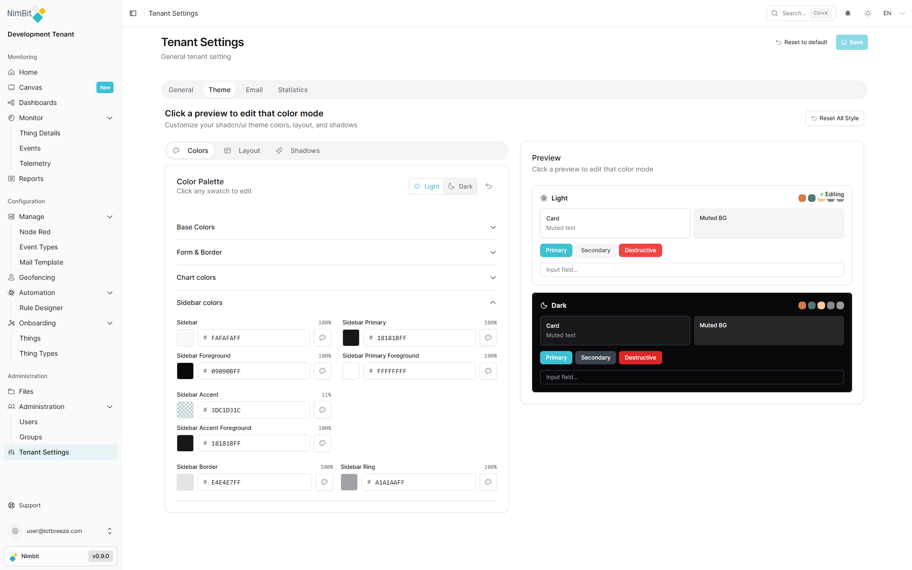Click the Reset All Style button
This screenshot has width=912, height=570.
tap(835, 118)
